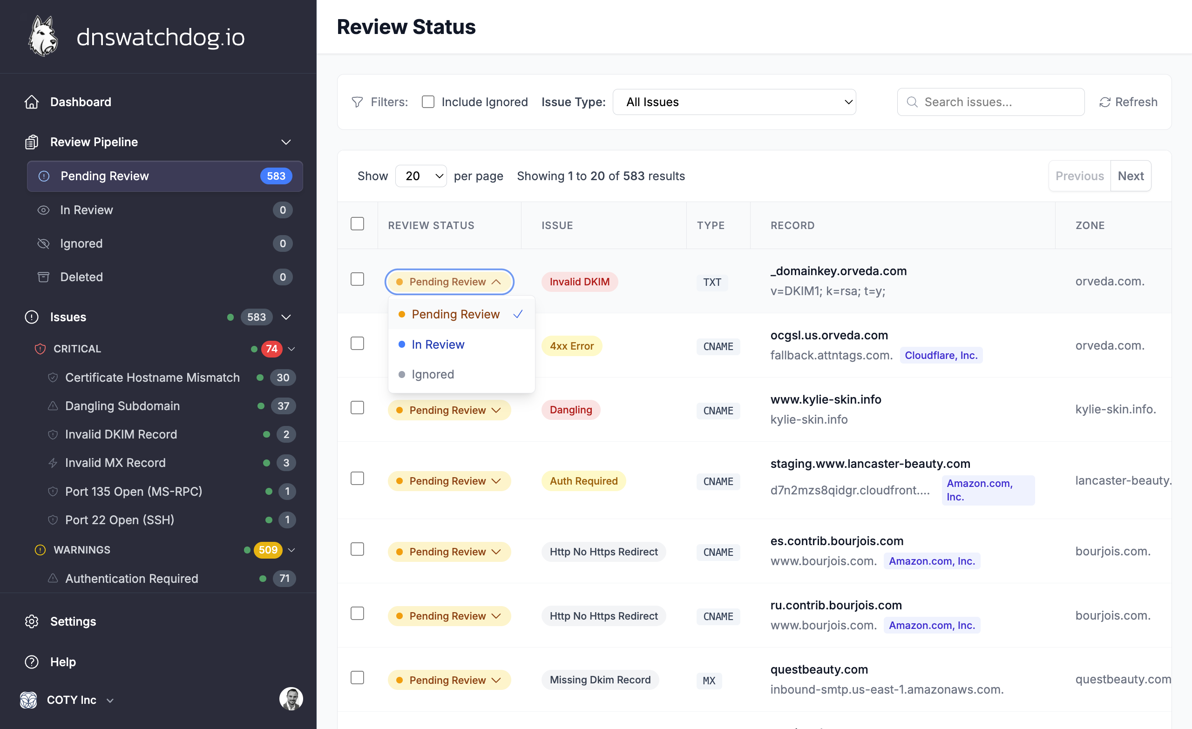Click the dnswatchdog wolf logo

[43, 36]
